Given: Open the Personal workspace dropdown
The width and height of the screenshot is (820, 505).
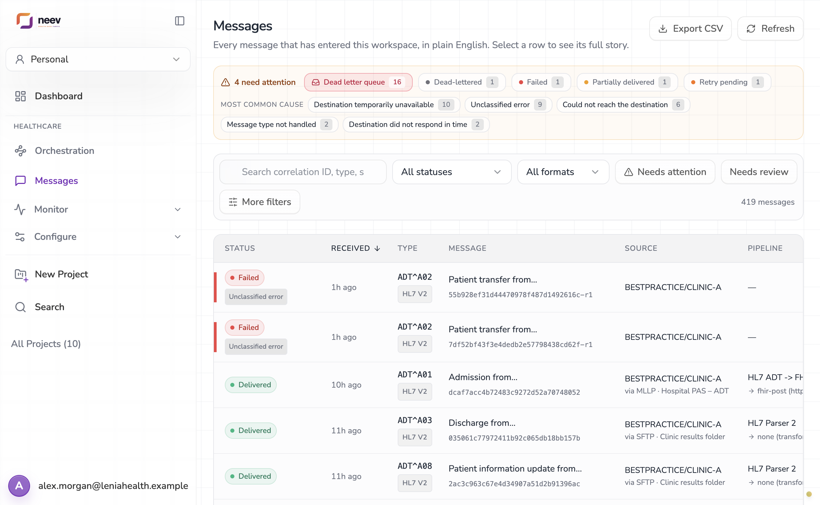Looking at the screenshot, I should click(x=98, y=59).
